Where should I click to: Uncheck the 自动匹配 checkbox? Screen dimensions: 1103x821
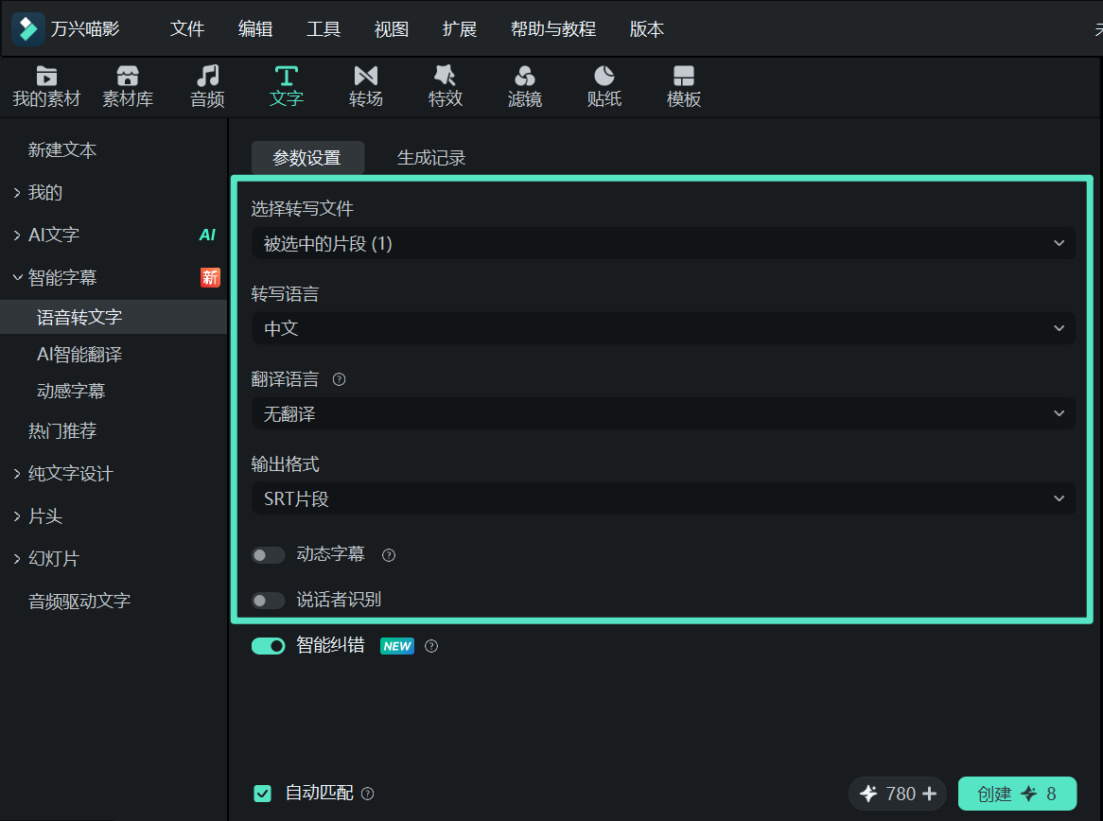262,794
